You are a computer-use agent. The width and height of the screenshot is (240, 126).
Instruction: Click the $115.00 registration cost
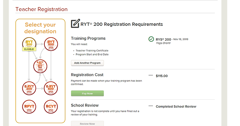(x=162, y=76)
